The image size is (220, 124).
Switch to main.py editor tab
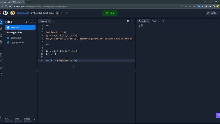click(44, 21)
